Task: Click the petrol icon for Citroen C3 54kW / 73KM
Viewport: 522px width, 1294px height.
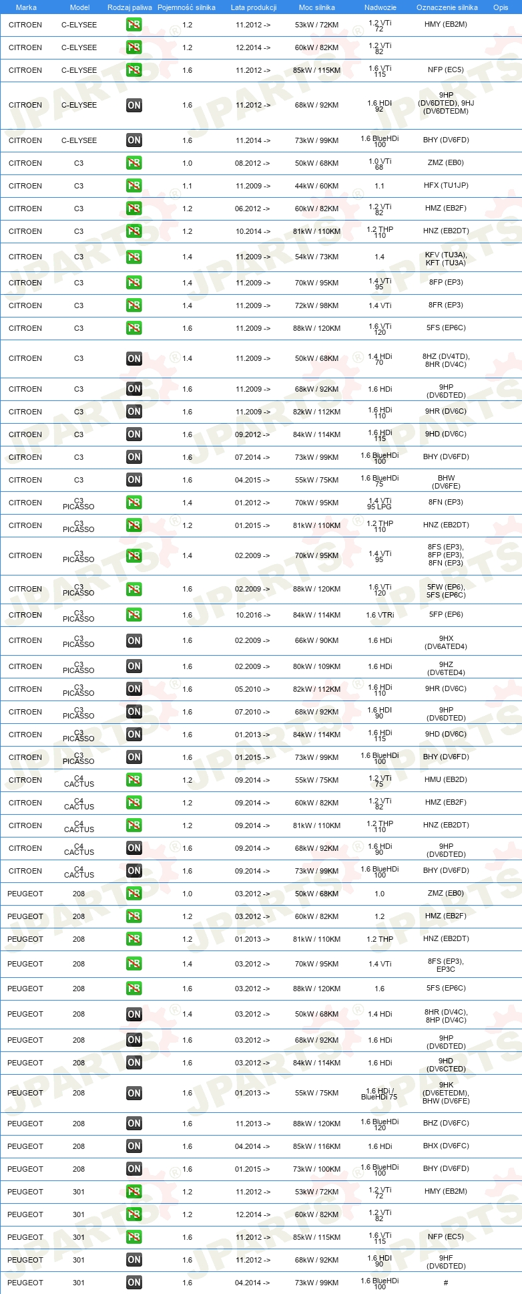Action: click(x=134, y=257)
